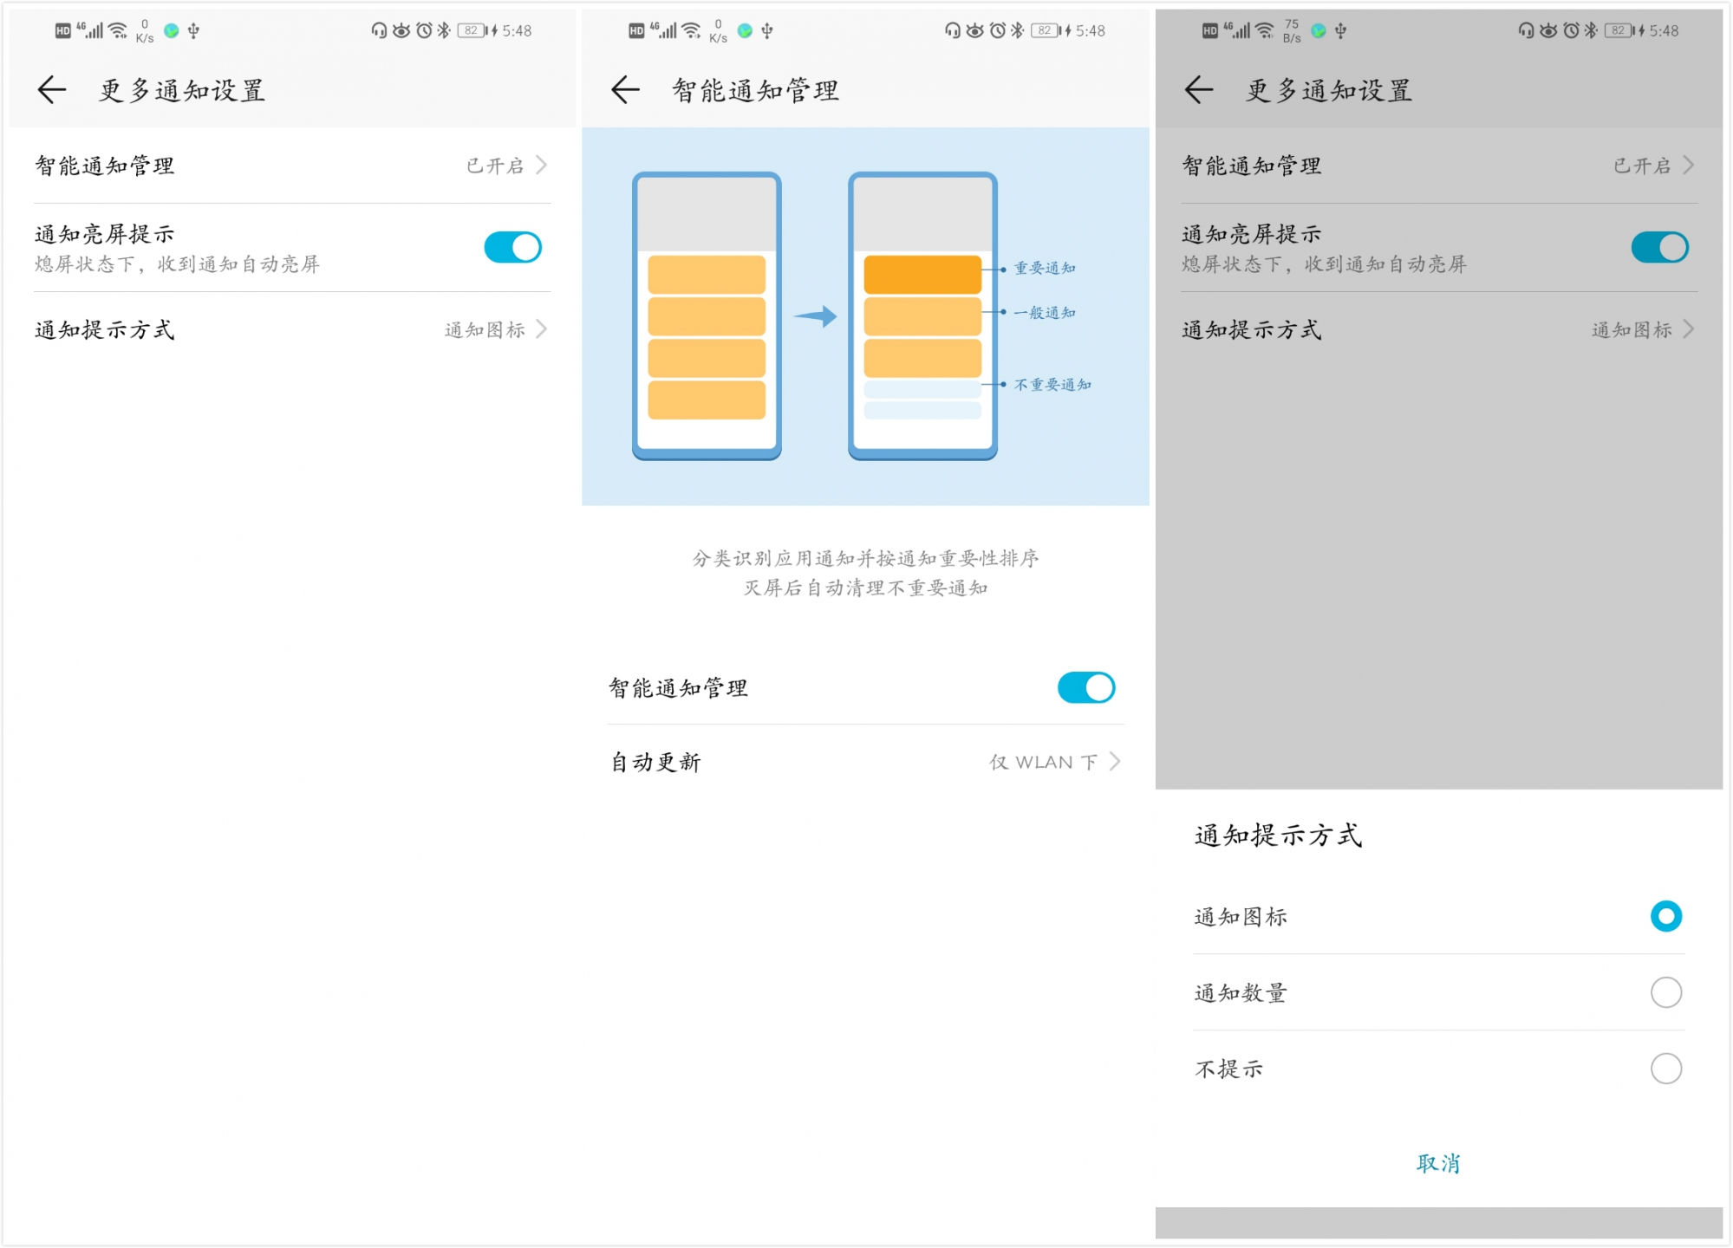Tap the 通知提示方式 dialog title
The width and height of the screenshot is (1733, 1248).
point(1275,835)
